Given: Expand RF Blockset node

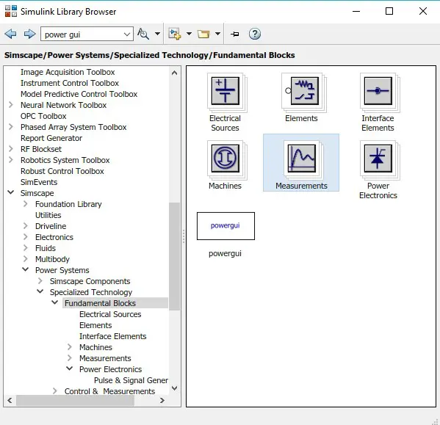Looking at the screenshot, I should pyautogui.click(x=11, y=149).
